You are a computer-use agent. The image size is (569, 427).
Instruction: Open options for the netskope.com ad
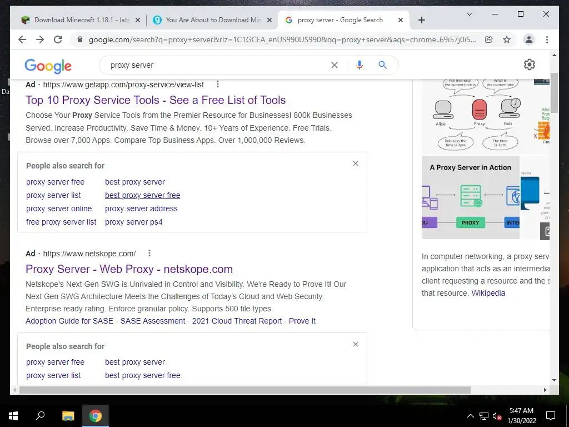(149, 253)
